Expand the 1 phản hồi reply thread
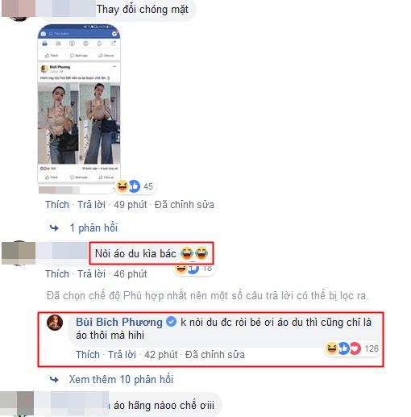This screenshot has width=411, height=417. (93, 227)
